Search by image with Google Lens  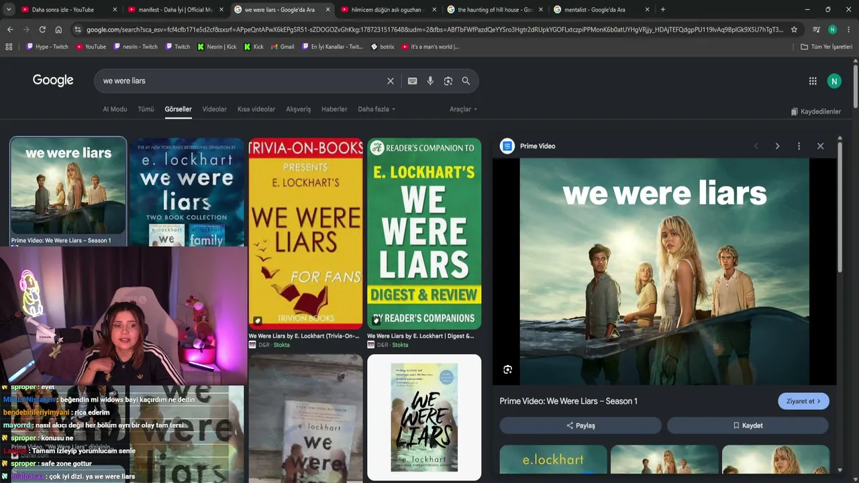pos(448,80)
